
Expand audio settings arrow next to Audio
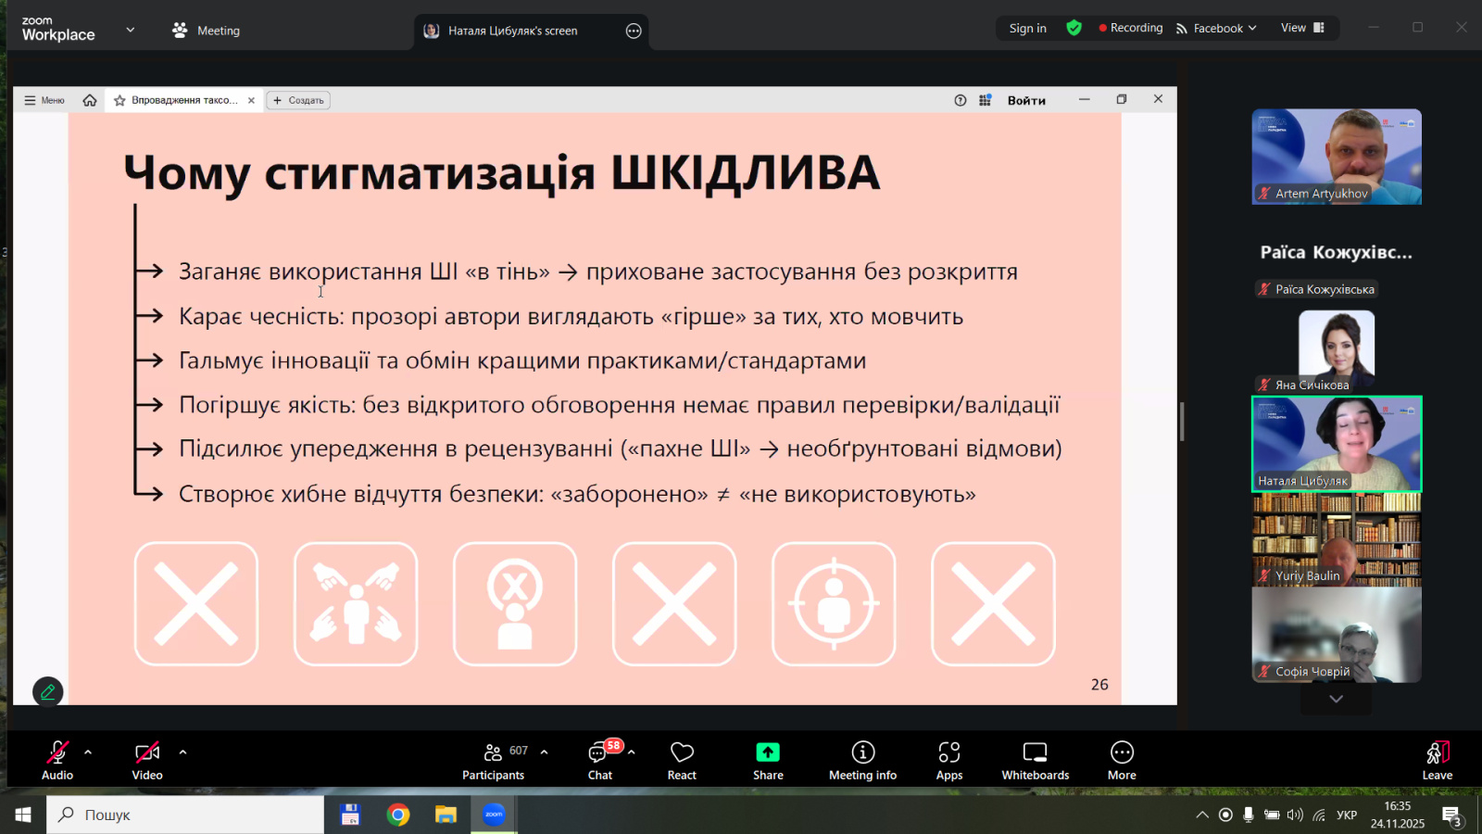point(88,752)
